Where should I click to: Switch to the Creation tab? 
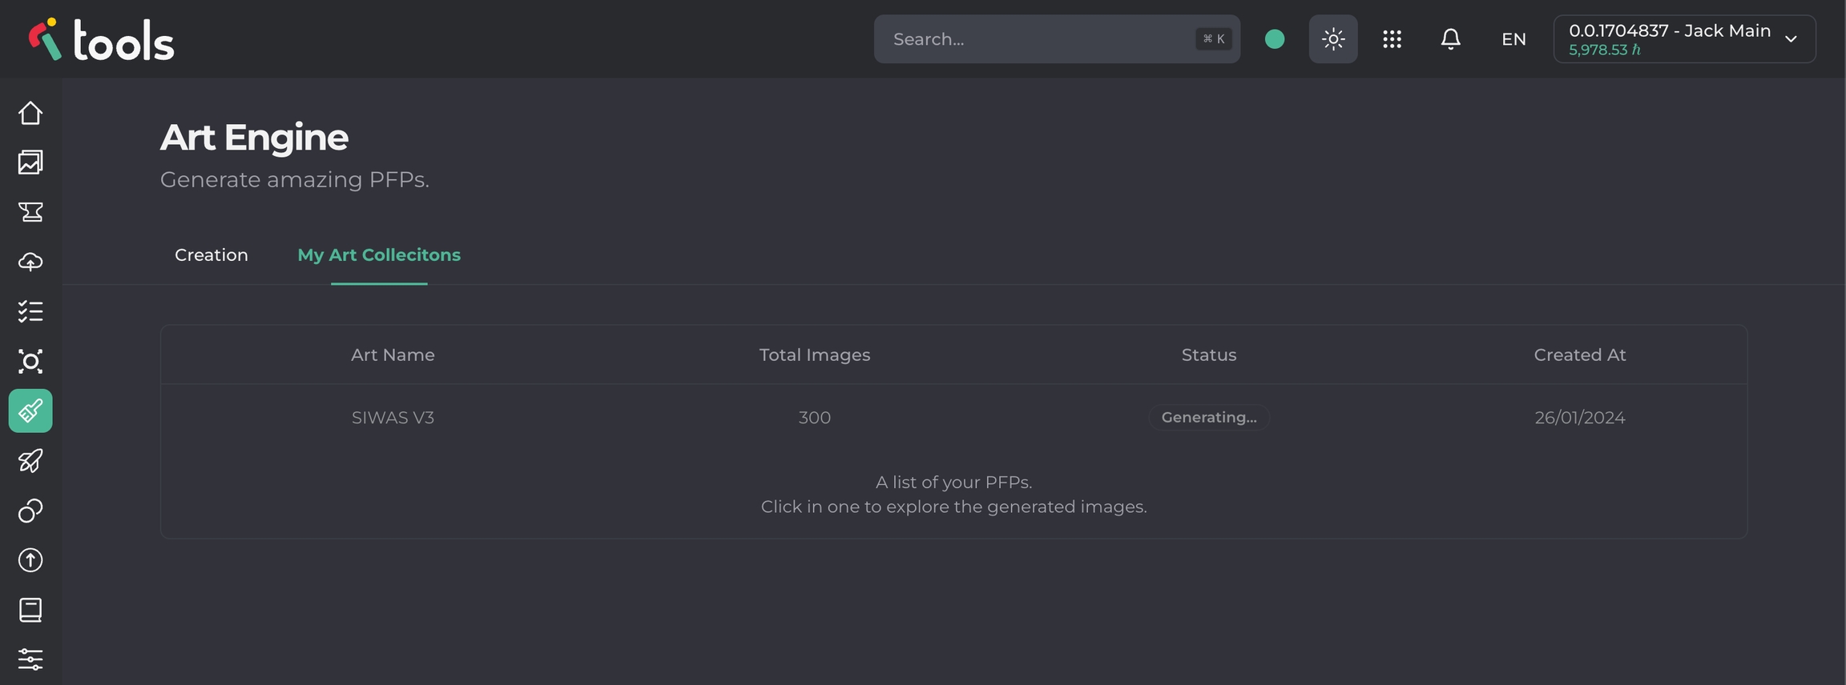point(212,255)
